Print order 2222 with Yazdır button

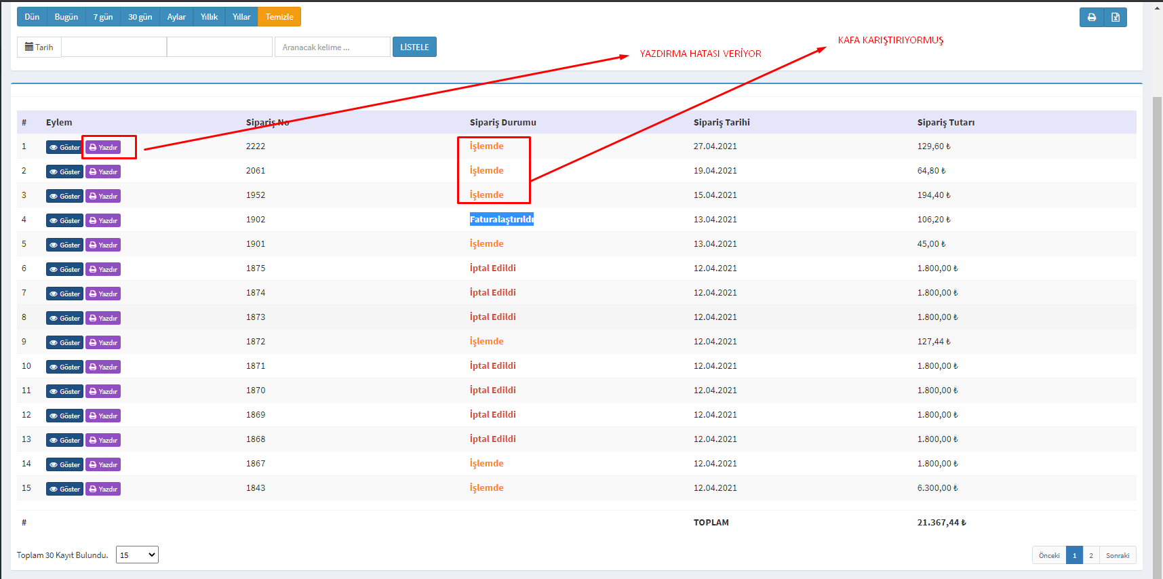coord(103,148)
